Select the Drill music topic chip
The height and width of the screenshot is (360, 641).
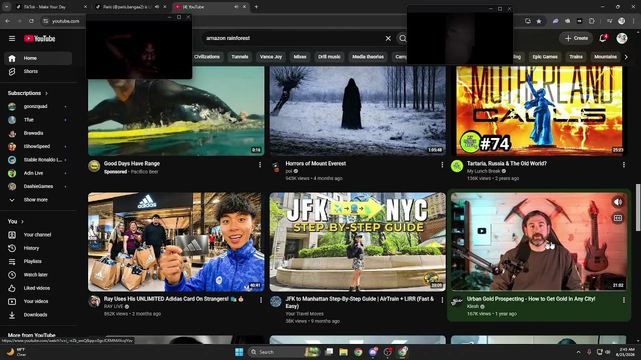tap(330, 57)
